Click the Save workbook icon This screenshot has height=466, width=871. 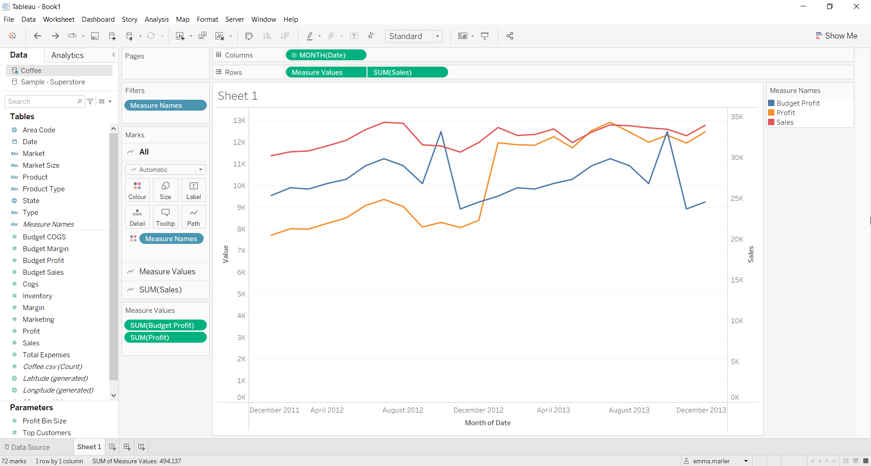click(95, 36)
